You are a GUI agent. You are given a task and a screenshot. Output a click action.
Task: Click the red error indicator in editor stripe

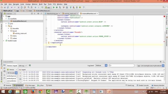pos(164,16)
